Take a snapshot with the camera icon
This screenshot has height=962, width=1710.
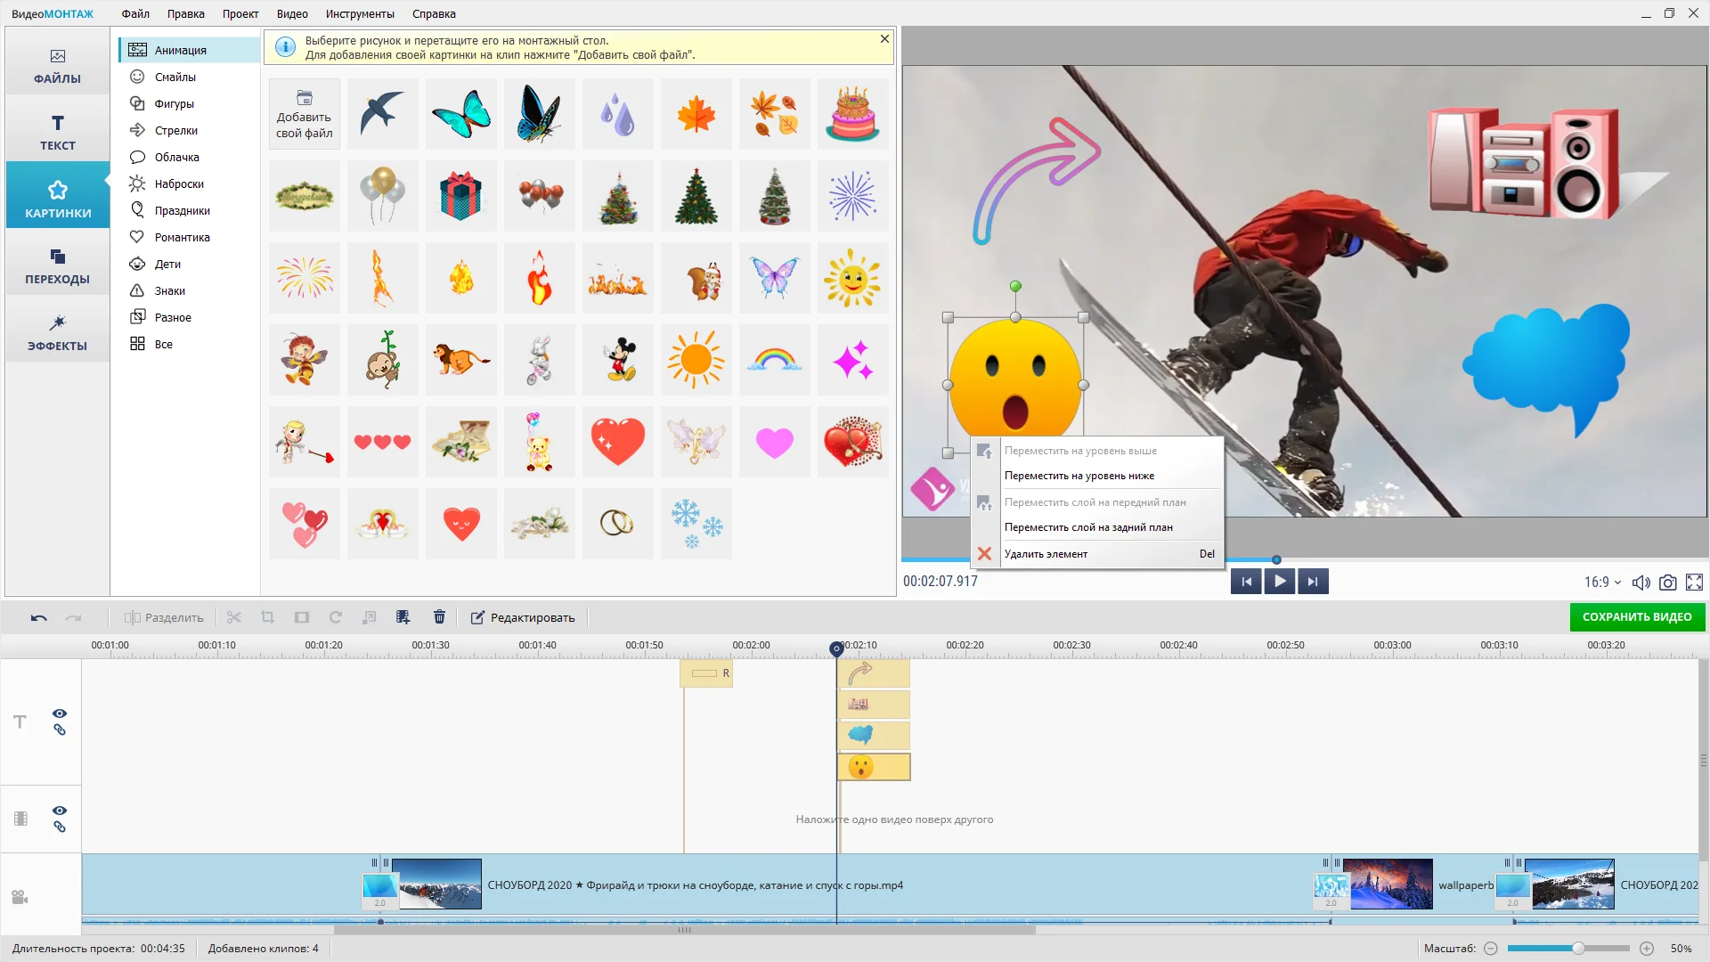1668,582
